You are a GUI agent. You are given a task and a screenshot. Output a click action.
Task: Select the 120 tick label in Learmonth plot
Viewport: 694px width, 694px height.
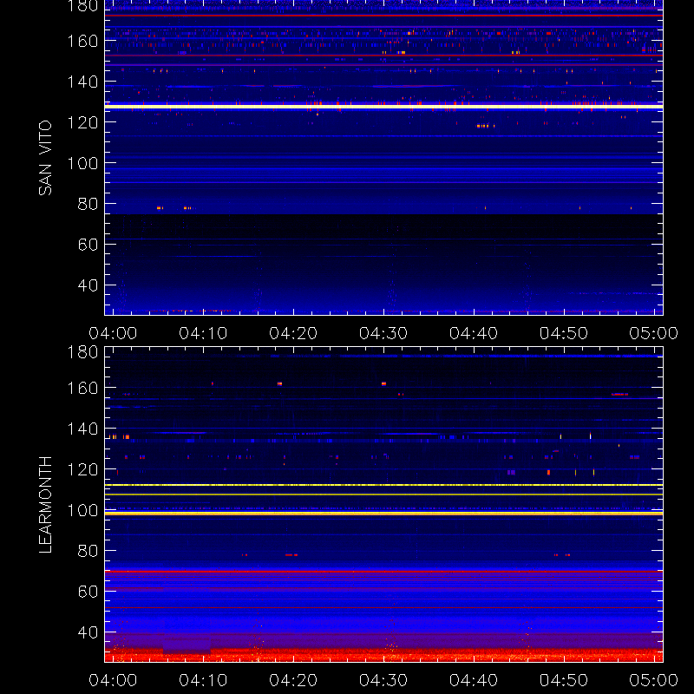click(x=82, y=469)
